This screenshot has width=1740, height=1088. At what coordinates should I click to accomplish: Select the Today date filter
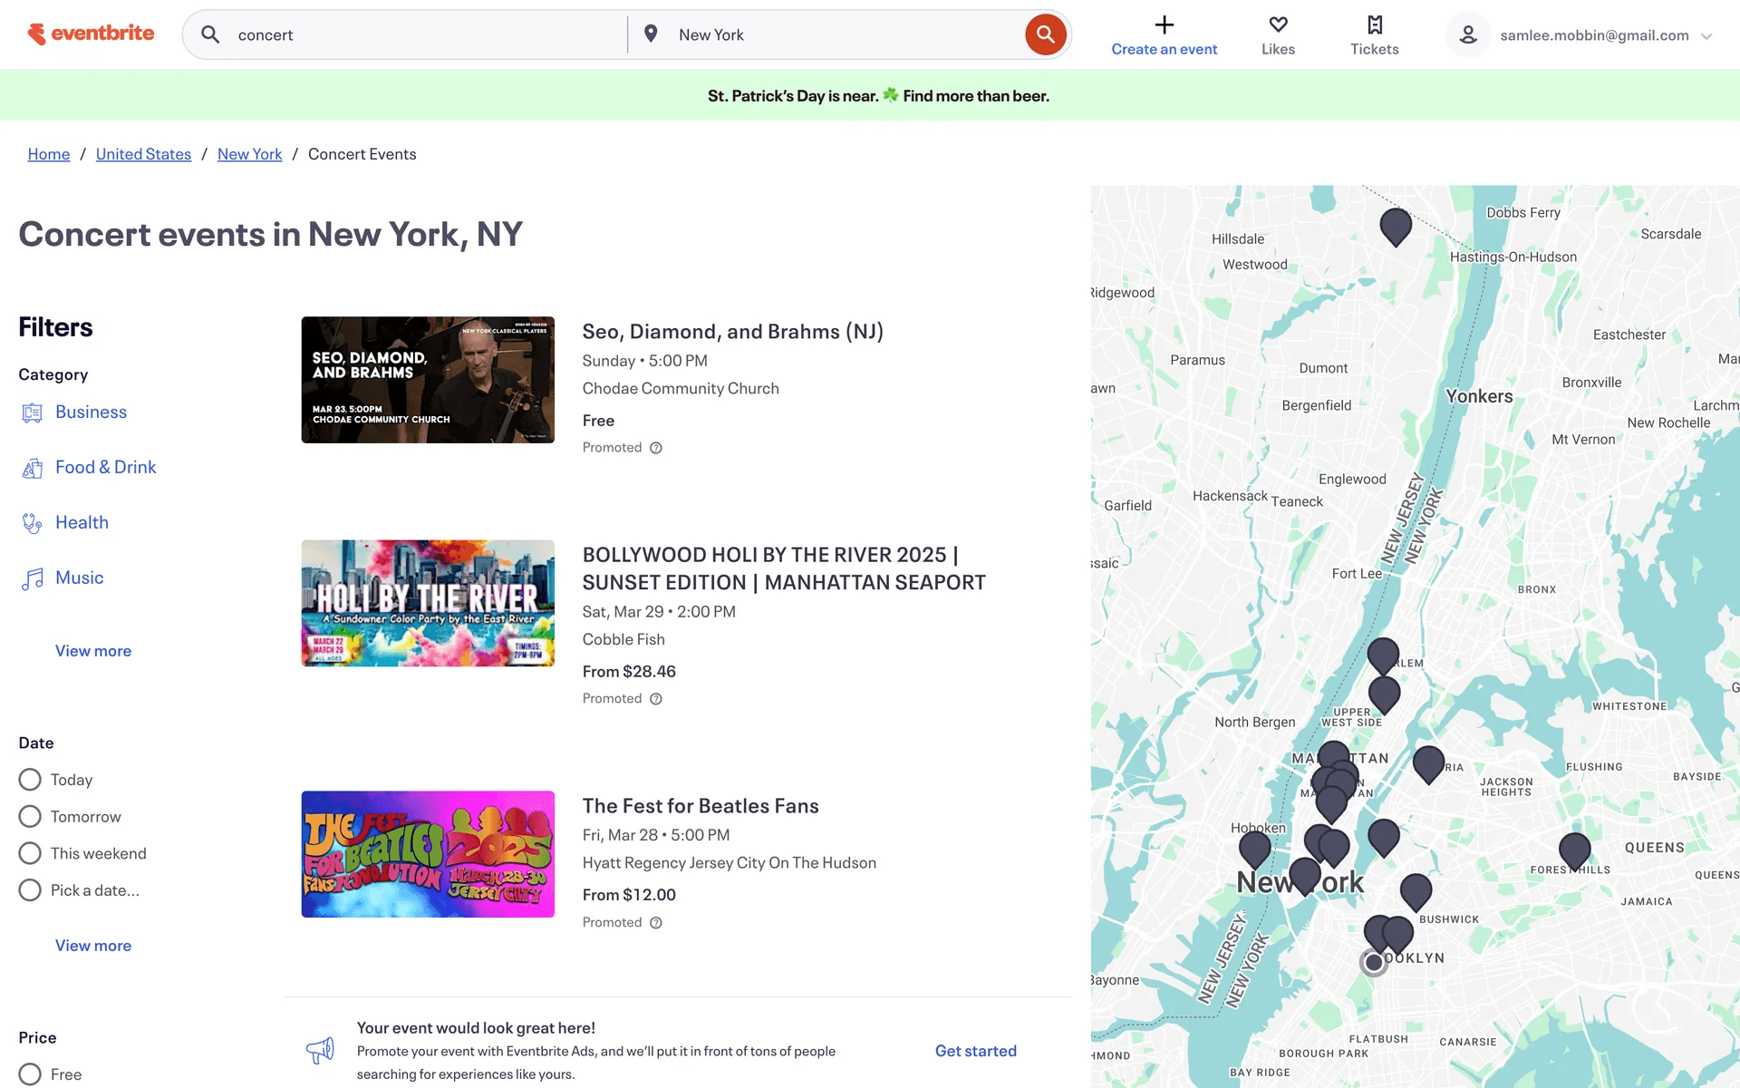30,780
